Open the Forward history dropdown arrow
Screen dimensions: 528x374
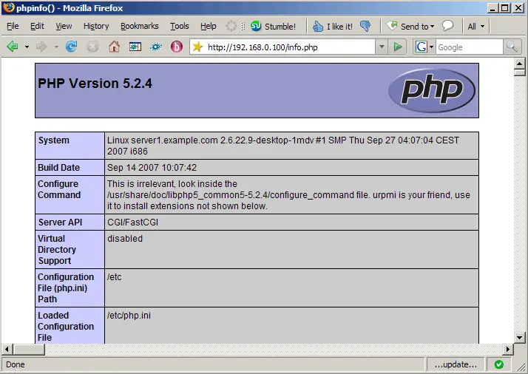pos(56,47)
